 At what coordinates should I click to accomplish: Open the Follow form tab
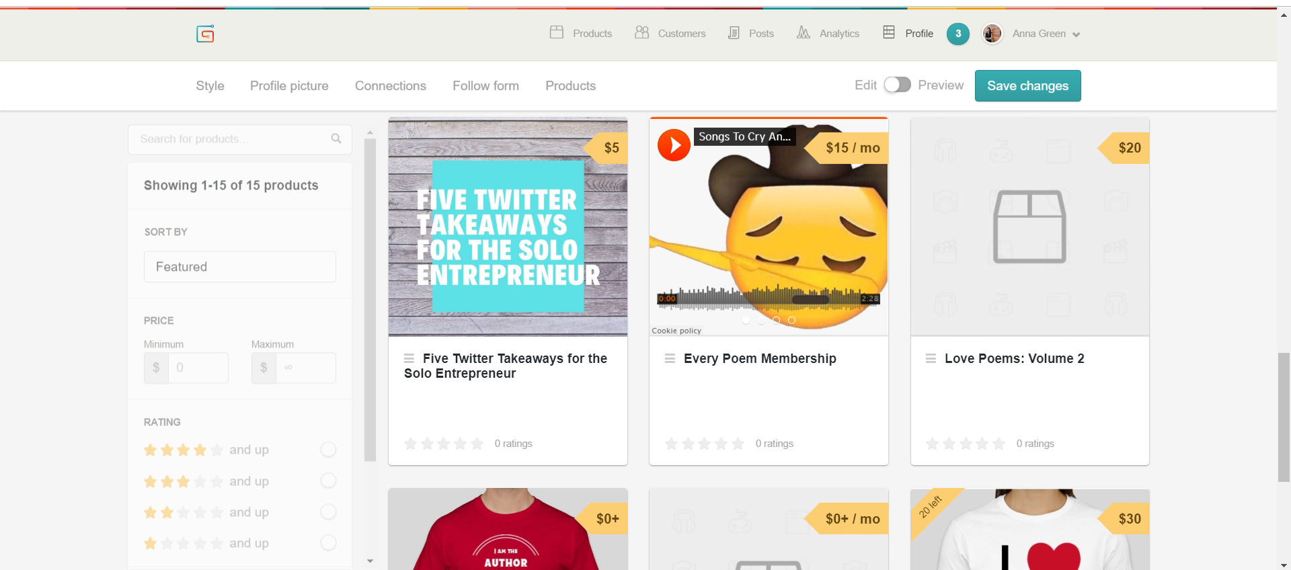[485, 85]
